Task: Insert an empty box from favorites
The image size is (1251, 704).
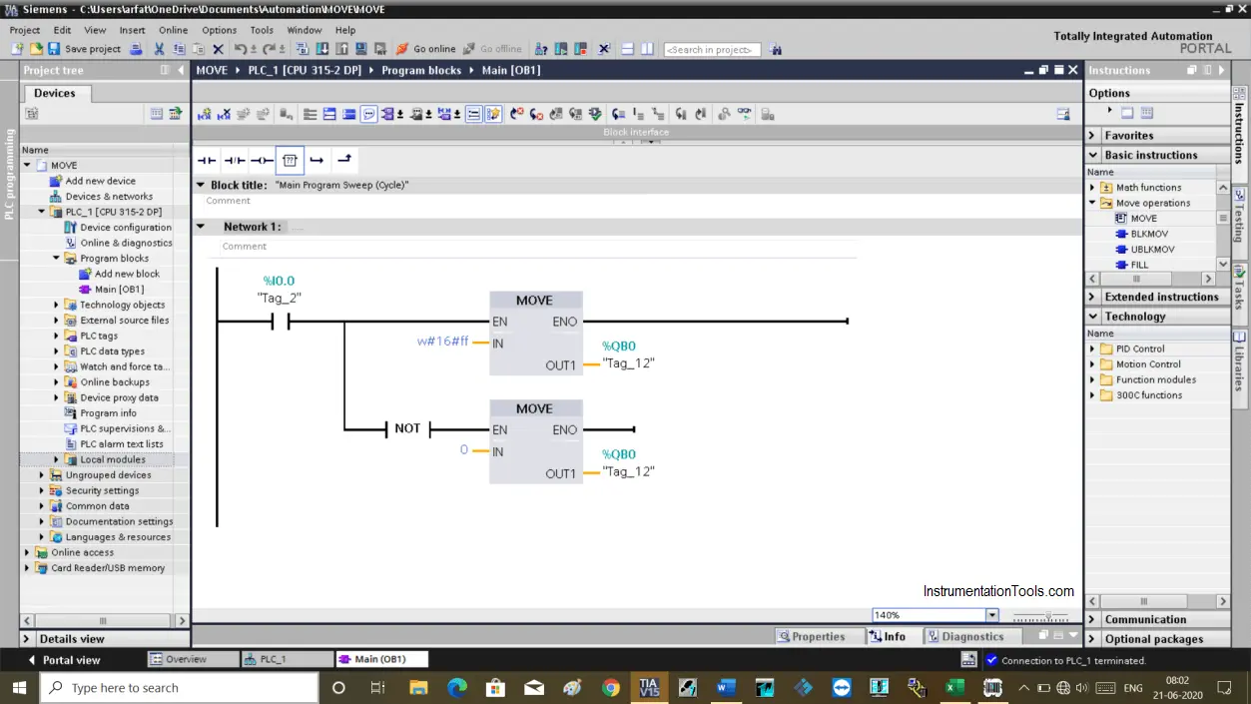Action: pos(290,160)
